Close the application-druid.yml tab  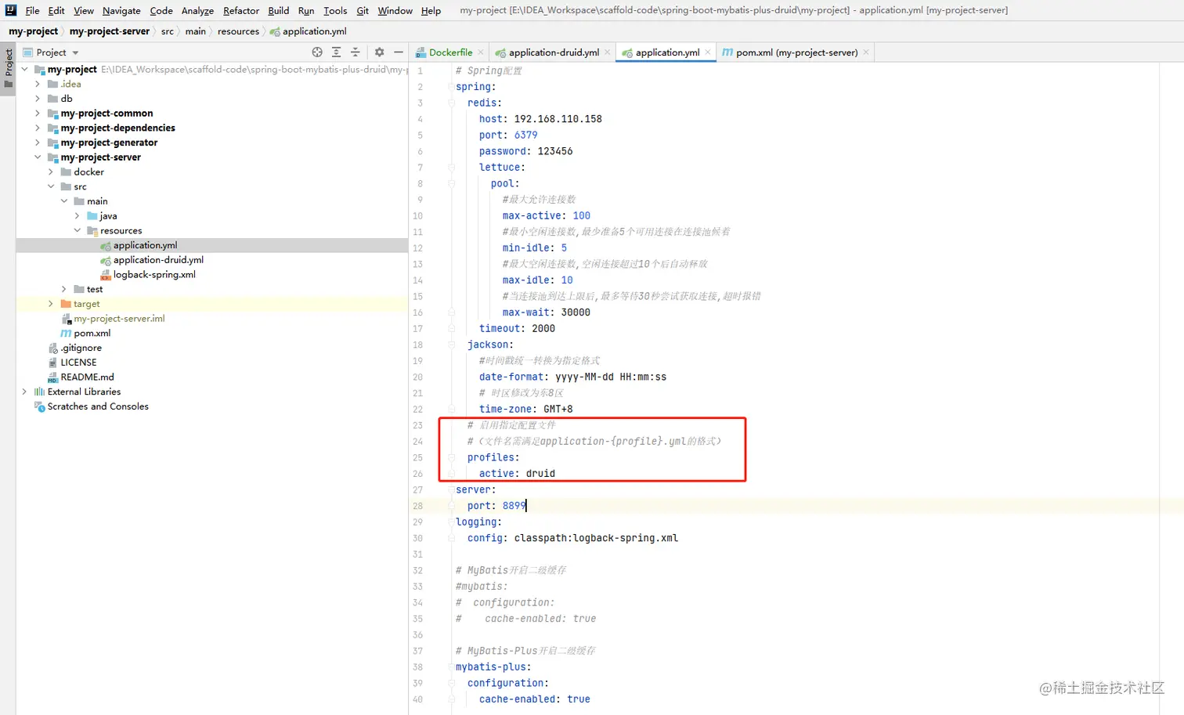(x=608, y=52)
